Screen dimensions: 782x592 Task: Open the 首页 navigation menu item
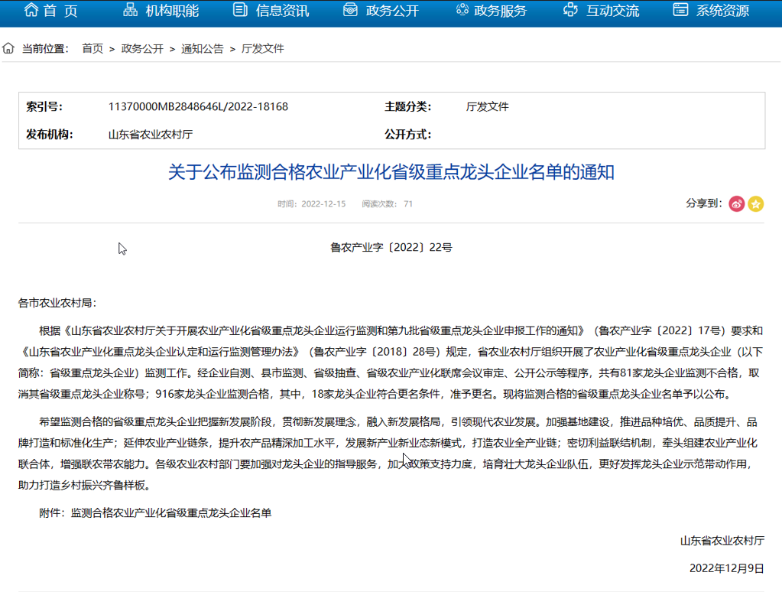tap(60, 11)
